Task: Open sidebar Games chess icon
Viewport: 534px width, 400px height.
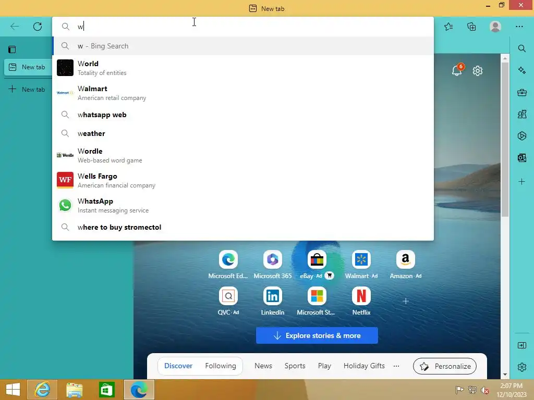Action: click(x=521, y=114)
